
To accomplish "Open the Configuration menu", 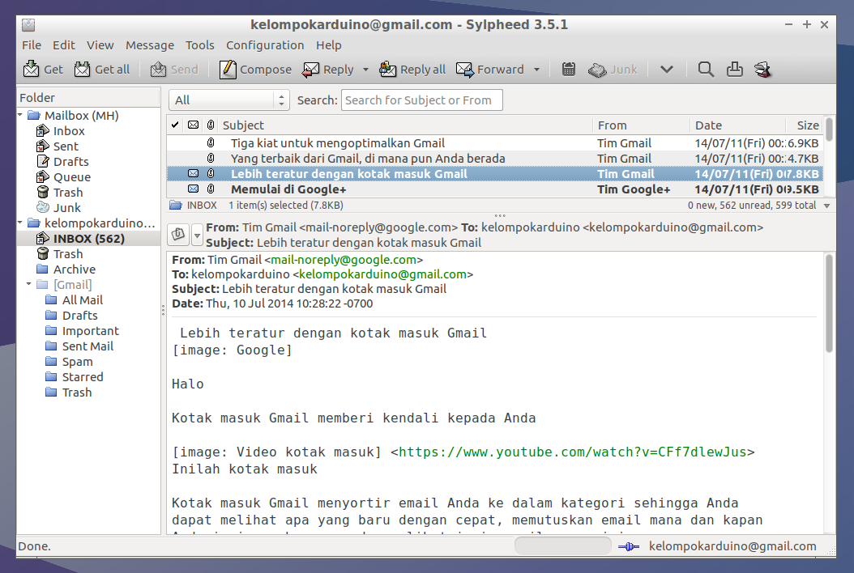I will coord(265,45).
